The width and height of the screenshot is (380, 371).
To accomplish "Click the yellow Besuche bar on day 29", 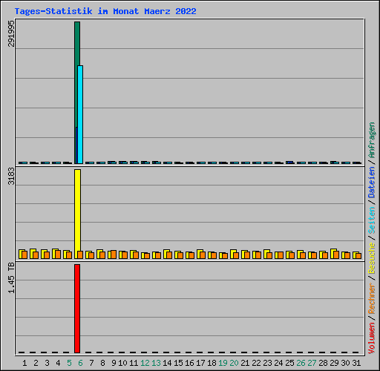I will pyautogui.click(x=333, y=254).
